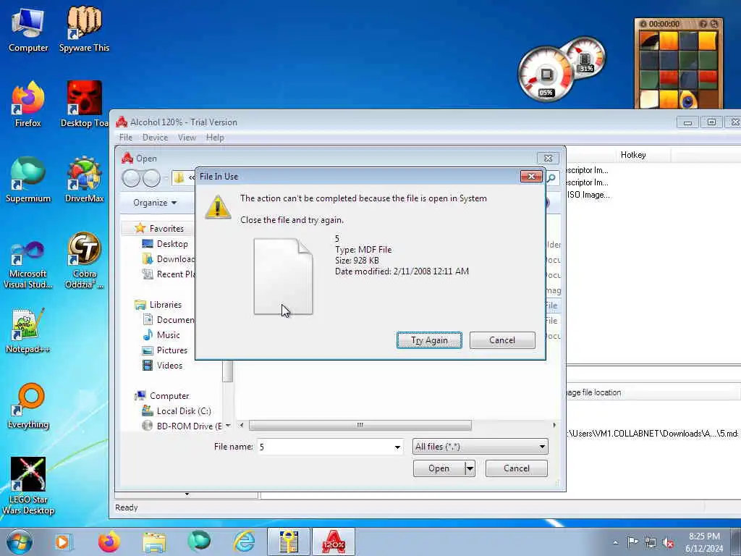Click the Open button in Open dialog
The height and width of the screenshot is (556, 741).
click(439, 468)
